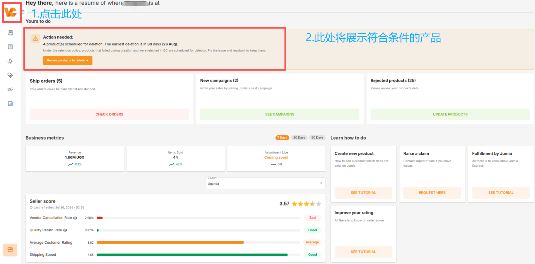Click the Create new product card title
This screenshot has height=264, width=535.
pos(354,153)
